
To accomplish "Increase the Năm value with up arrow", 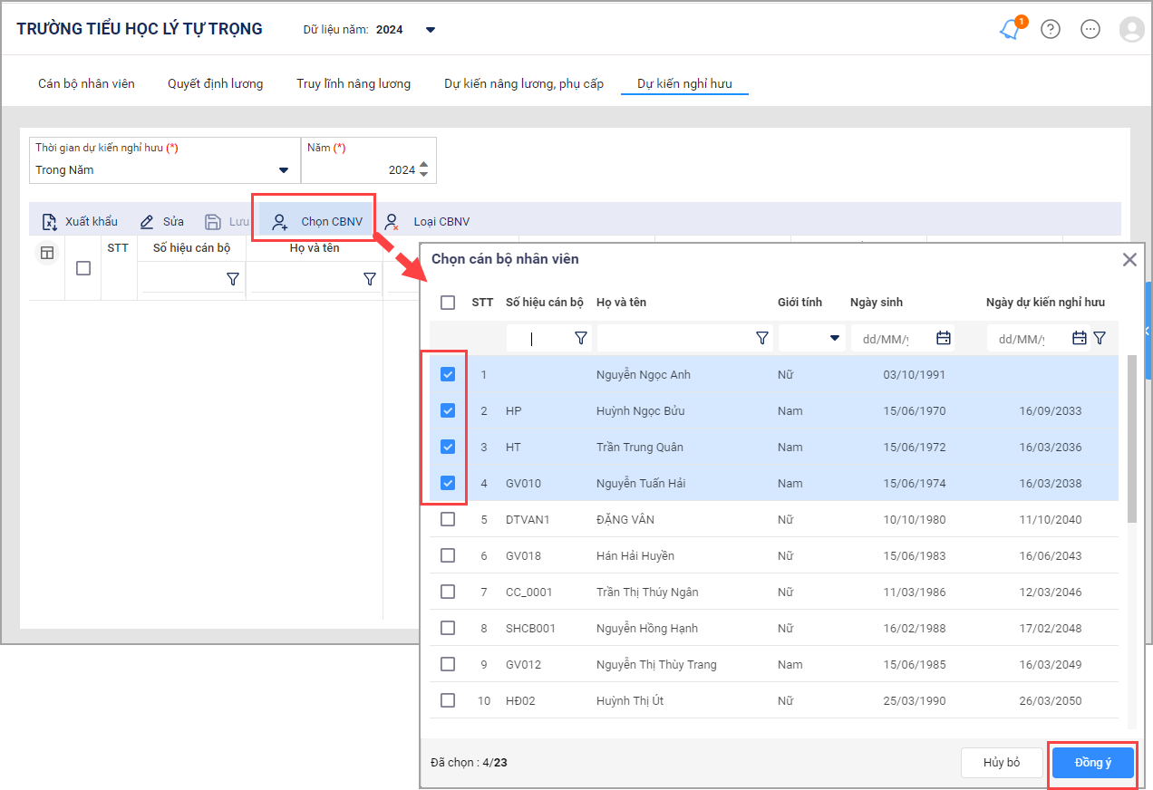I will point(423,165).
